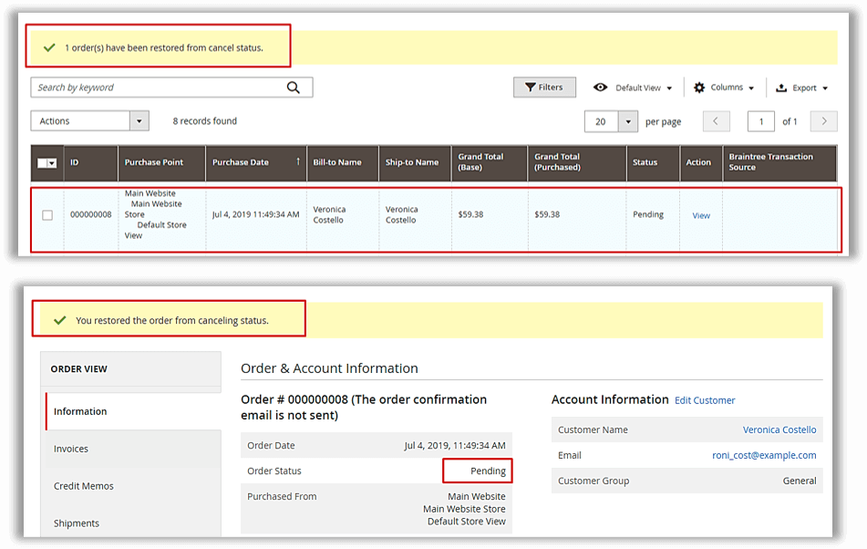
Task: Open the Filters funnel button
Action: tap(544, 88)
